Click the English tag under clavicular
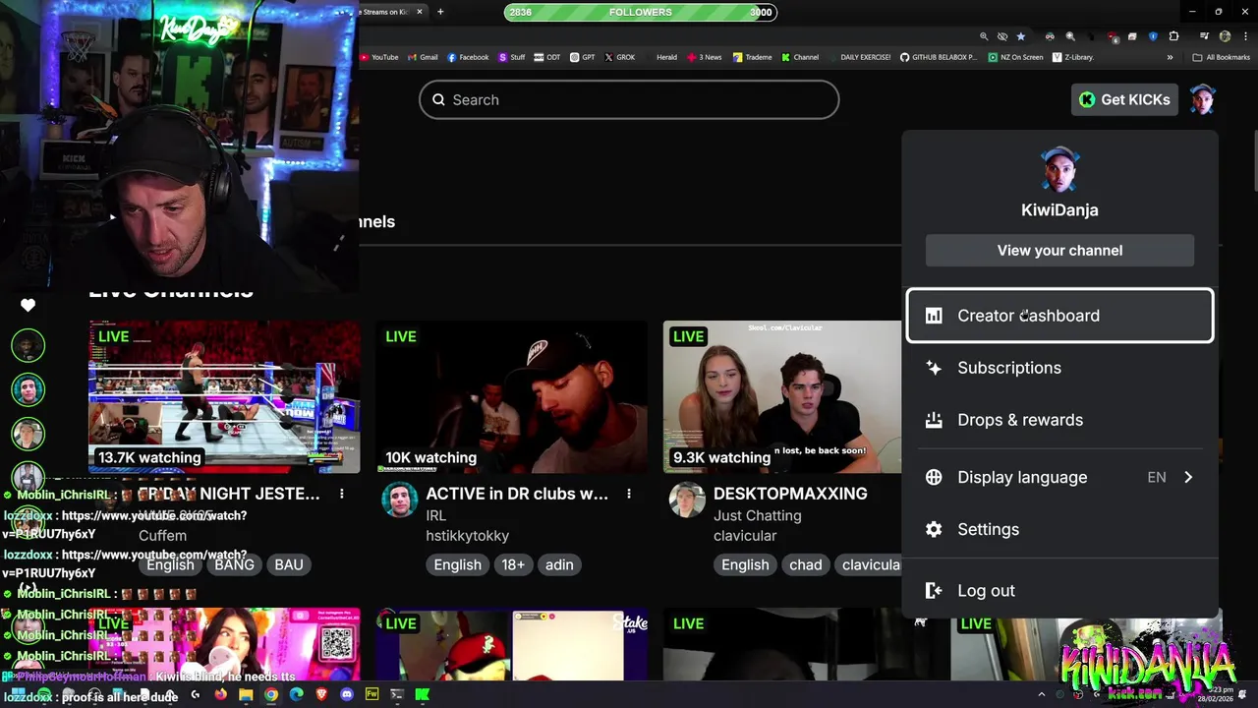Image resolution: width=1258 pixels, height=708 pixels. [745, 564]
